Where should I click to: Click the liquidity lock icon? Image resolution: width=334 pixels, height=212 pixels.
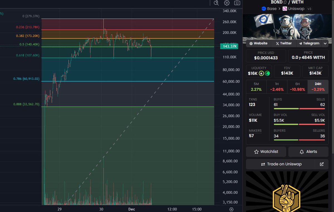(x=261, y=73)
